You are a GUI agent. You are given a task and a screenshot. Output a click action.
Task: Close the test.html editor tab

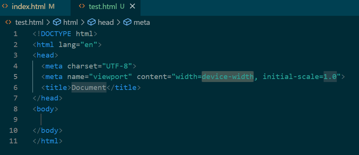point(132,7)
